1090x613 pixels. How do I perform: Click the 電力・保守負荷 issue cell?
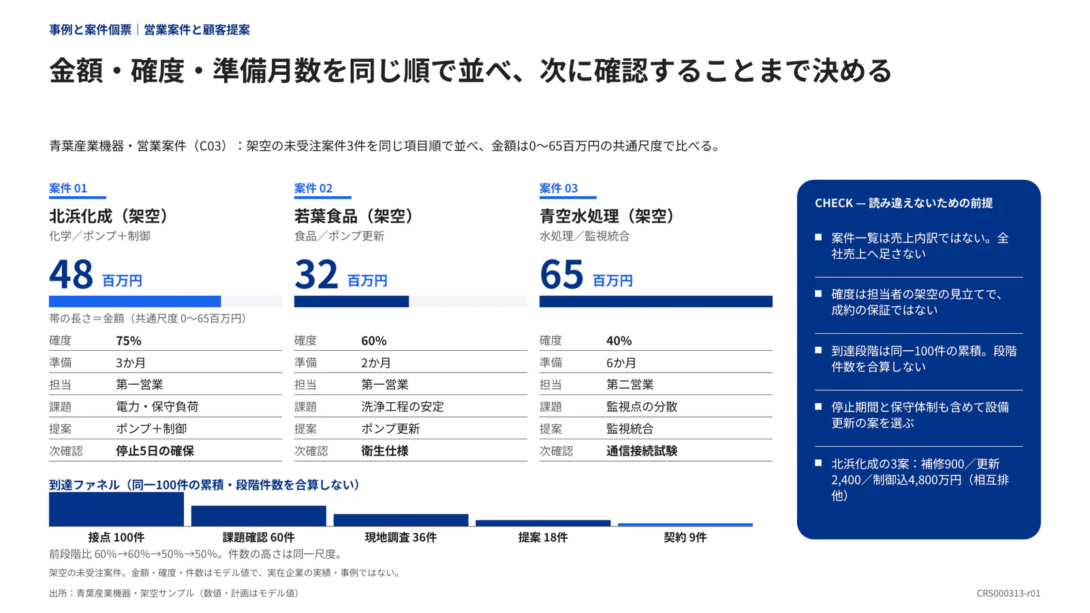[157, 407]
